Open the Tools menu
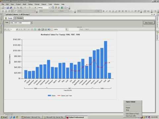The width and height of the screenshot is (159, 119). coord(50,4)
